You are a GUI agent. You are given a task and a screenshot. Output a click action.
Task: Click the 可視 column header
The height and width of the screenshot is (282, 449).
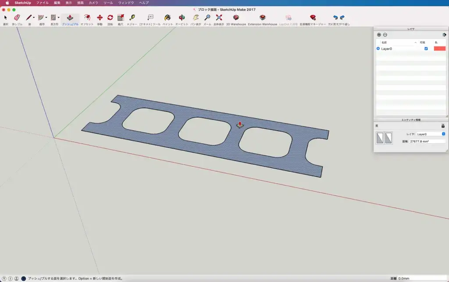click(x=422, y=42)
